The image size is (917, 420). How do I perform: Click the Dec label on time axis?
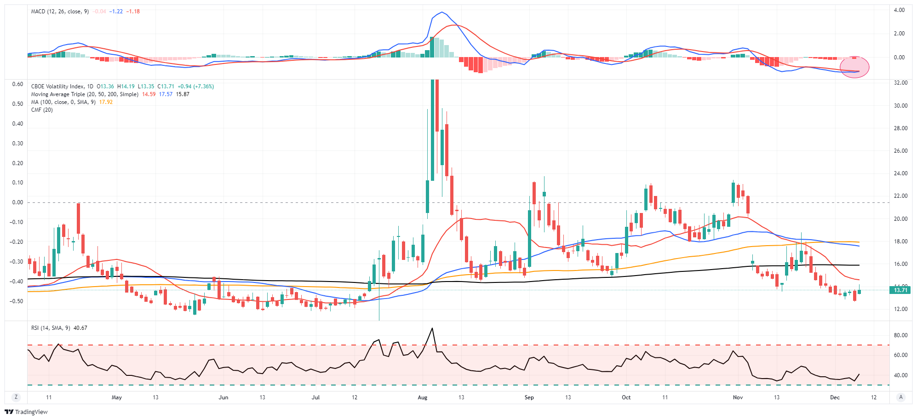click(835, 397)
